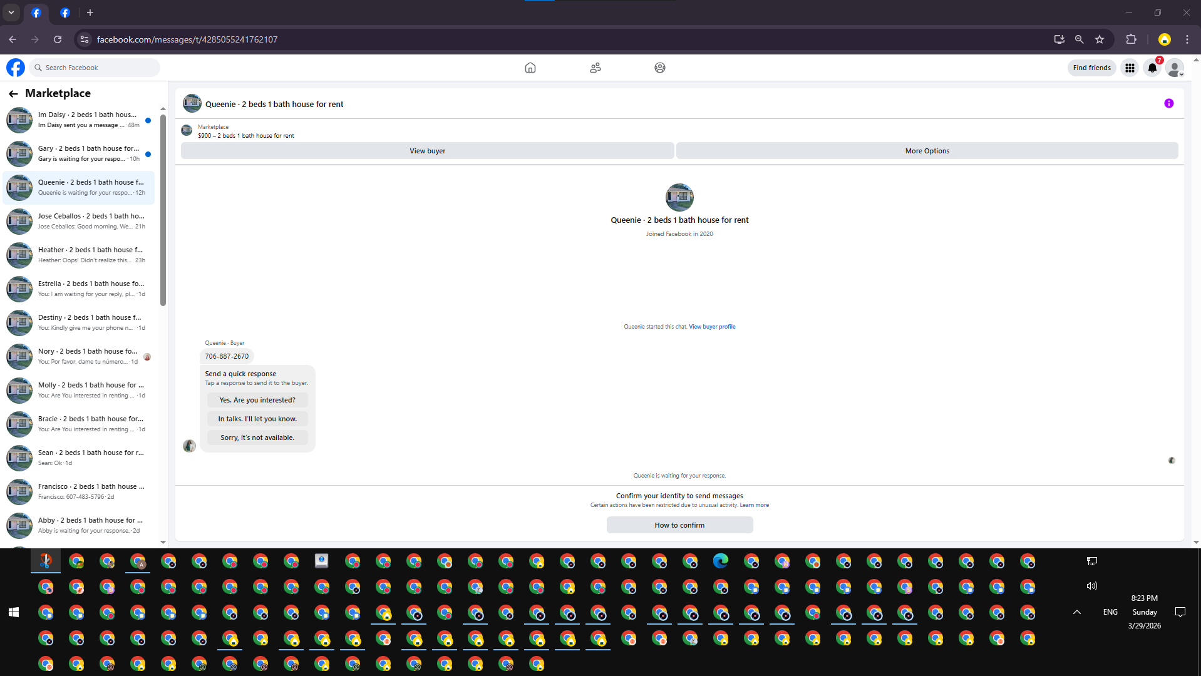Screen dimensions: 1201x676
Task: Open the Extensions puzzle icon
Action: tap(1131, 39)
